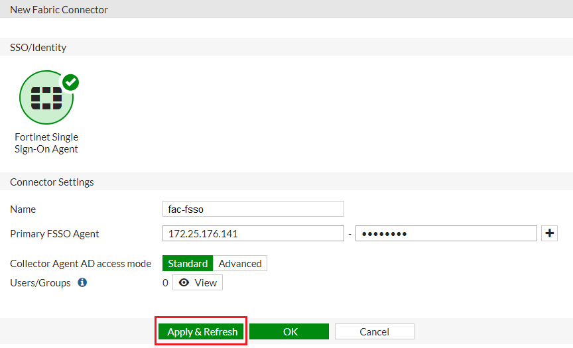Click the Users/Groups count of 0
This screenshot has width=573, height=348.
click(165, 283)
